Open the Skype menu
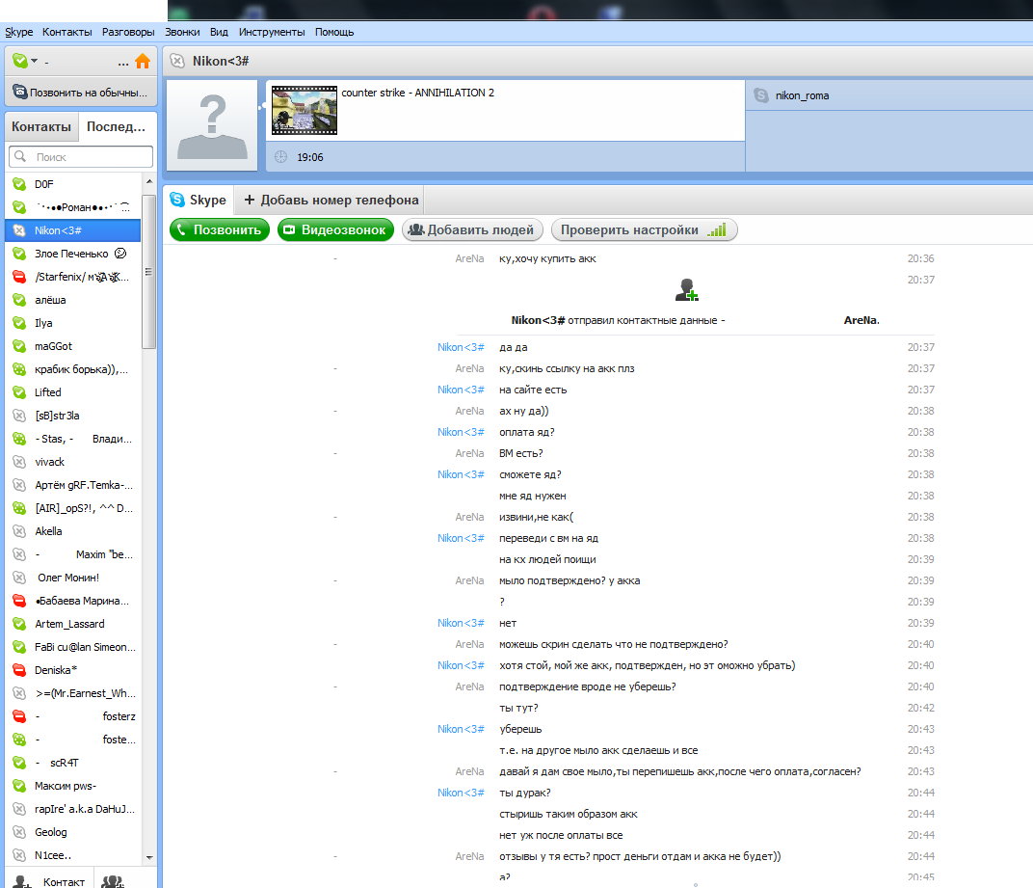1033x888 pixels. [x=18, y=32]
